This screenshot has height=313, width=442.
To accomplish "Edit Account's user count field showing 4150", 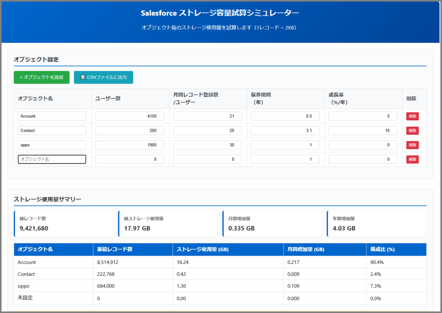I will (x=129, y=116).
